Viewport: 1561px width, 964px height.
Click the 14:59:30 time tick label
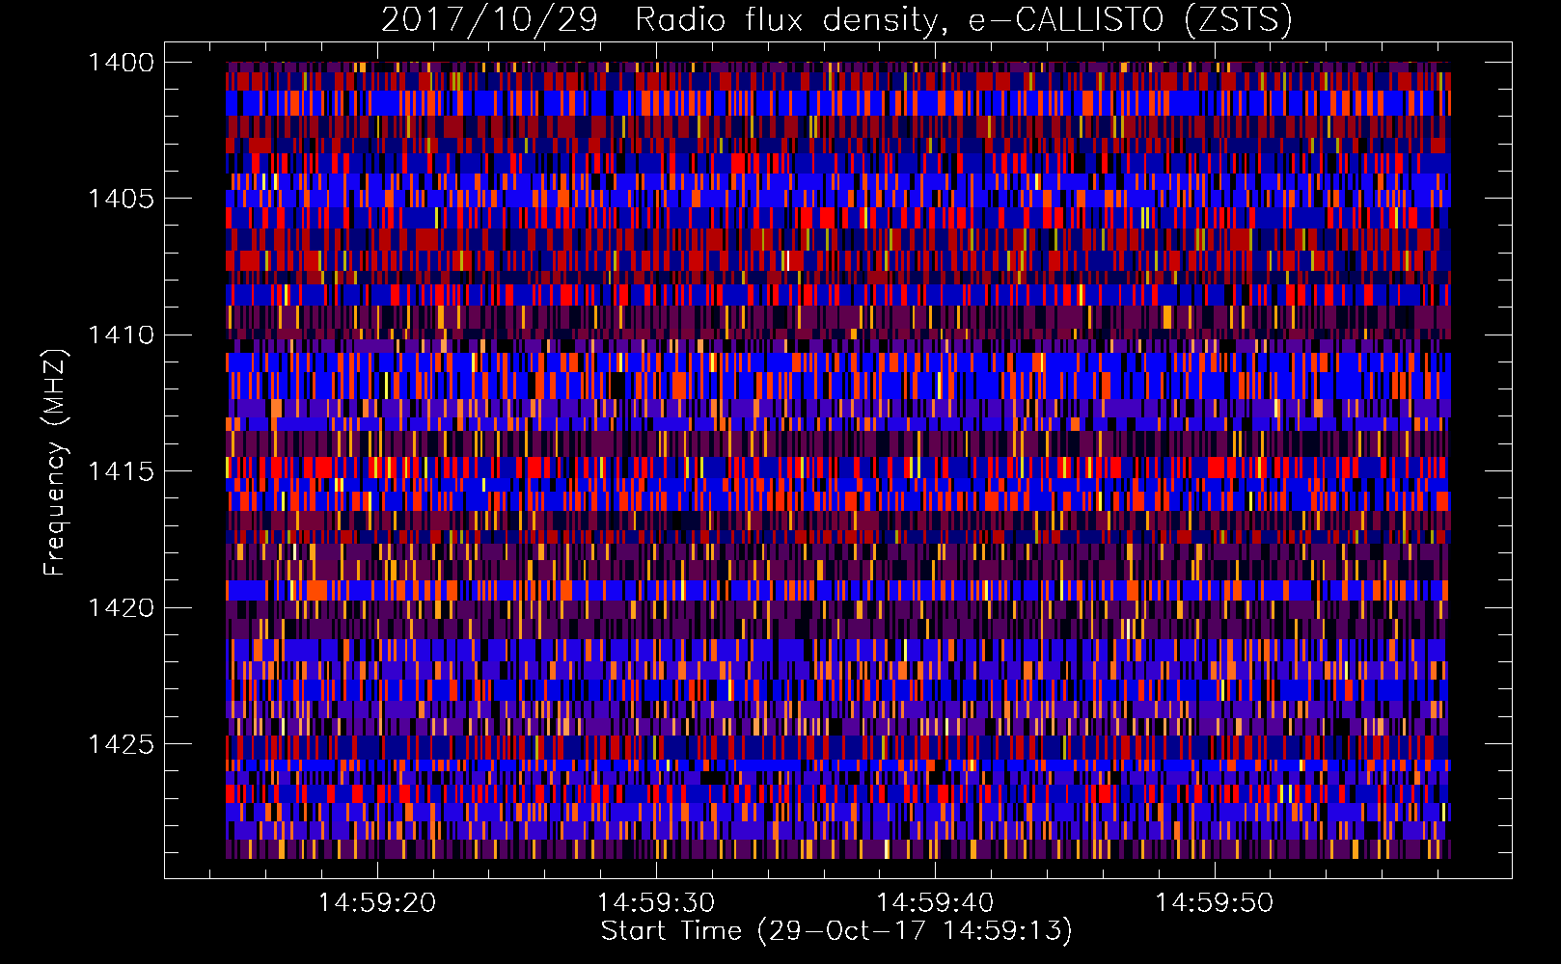(656, 903)
